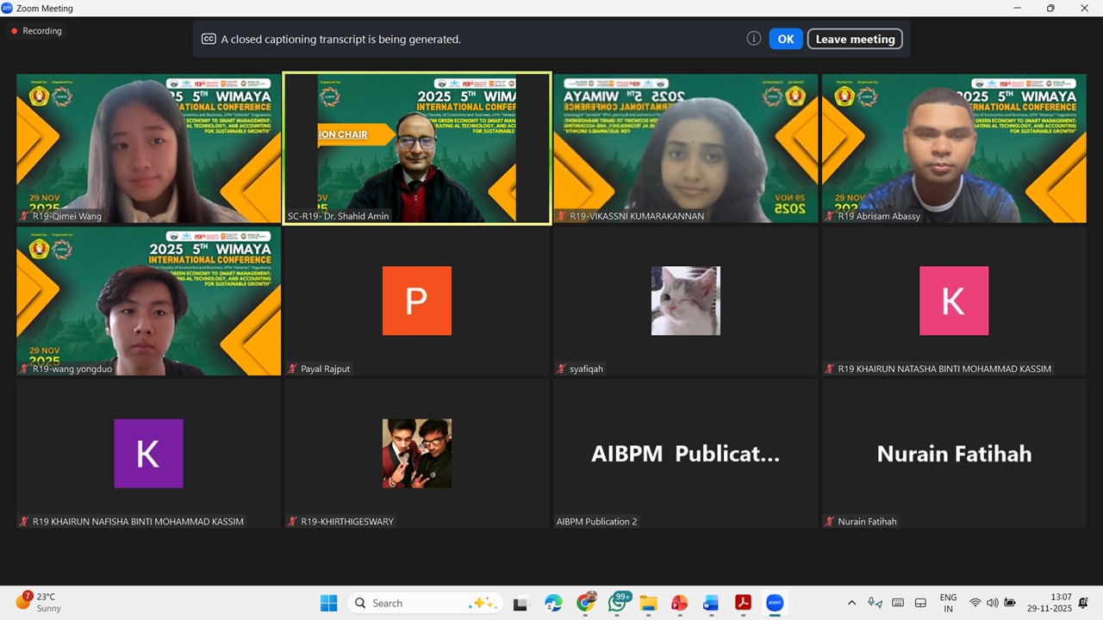Click the Recording indicator

[x=36, y=31]
